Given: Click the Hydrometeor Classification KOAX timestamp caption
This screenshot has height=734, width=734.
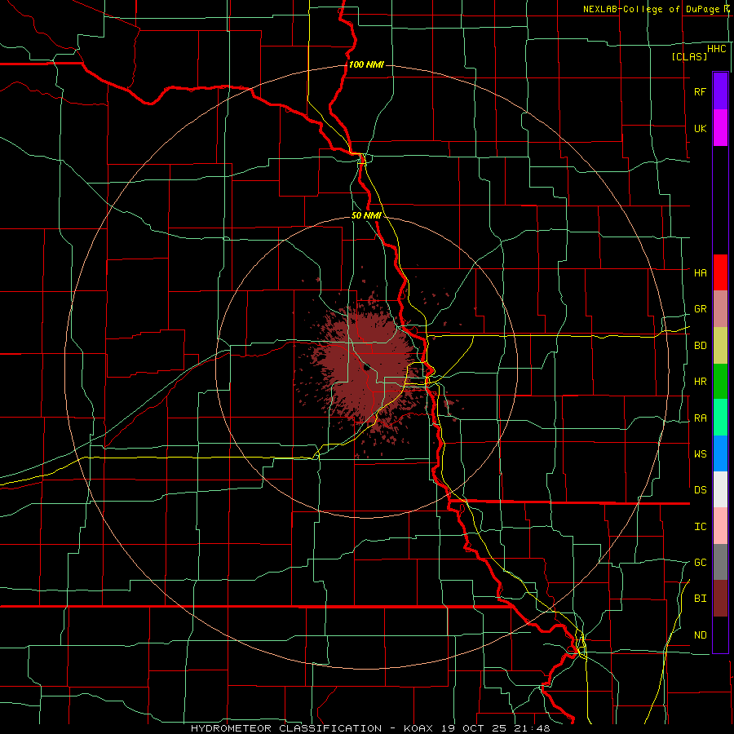Looking at the screenshot, I should coord(370,728).
